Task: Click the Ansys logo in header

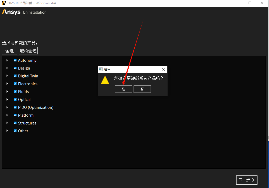Action: [11, 12]
